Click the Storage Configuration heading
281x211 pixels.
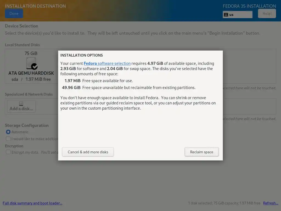click(x=27, y=125)
